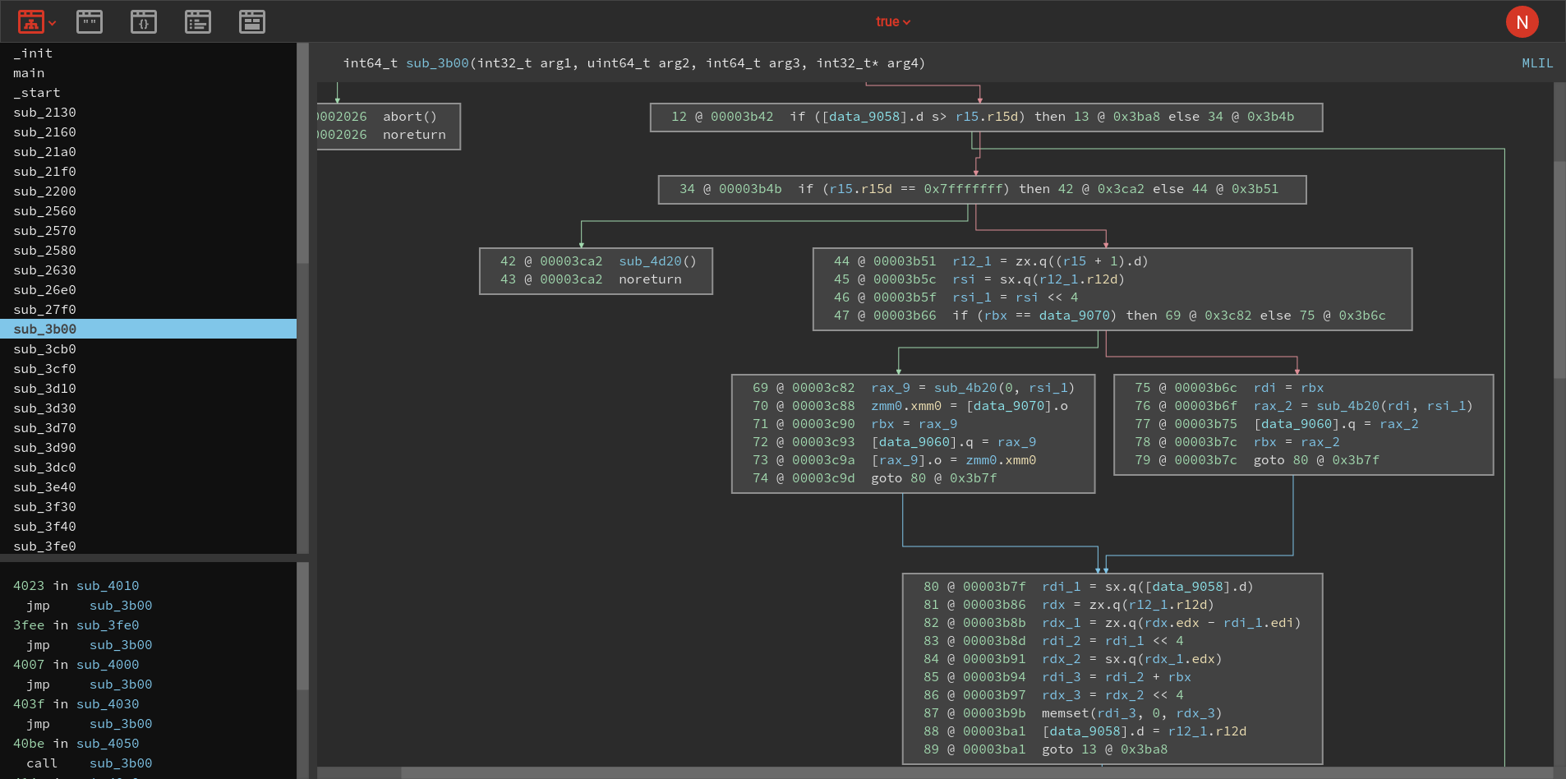
Task: Select sub_3fe0 in the function list
Action: pyautogui.click(x=148, y=546)
